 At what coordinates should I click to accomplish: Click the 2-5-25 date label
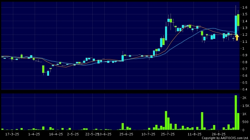click(x=73, y=134)
